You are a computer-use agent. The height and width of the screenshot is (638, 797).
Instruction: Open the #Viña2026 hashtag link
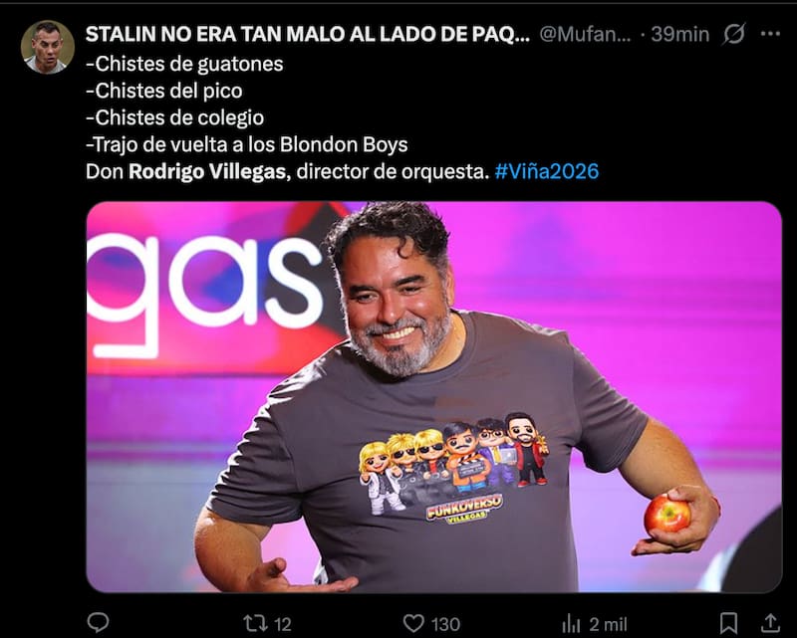point(546,171)
